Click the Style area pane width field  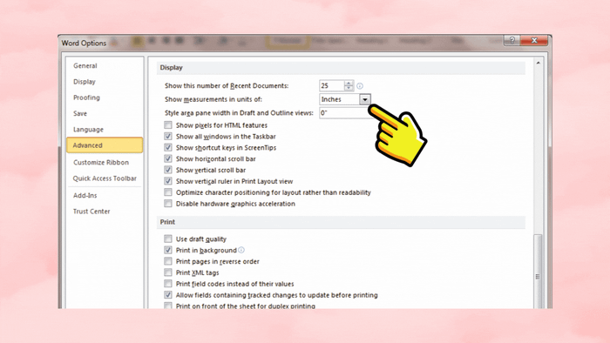click(x=344, y=113)
